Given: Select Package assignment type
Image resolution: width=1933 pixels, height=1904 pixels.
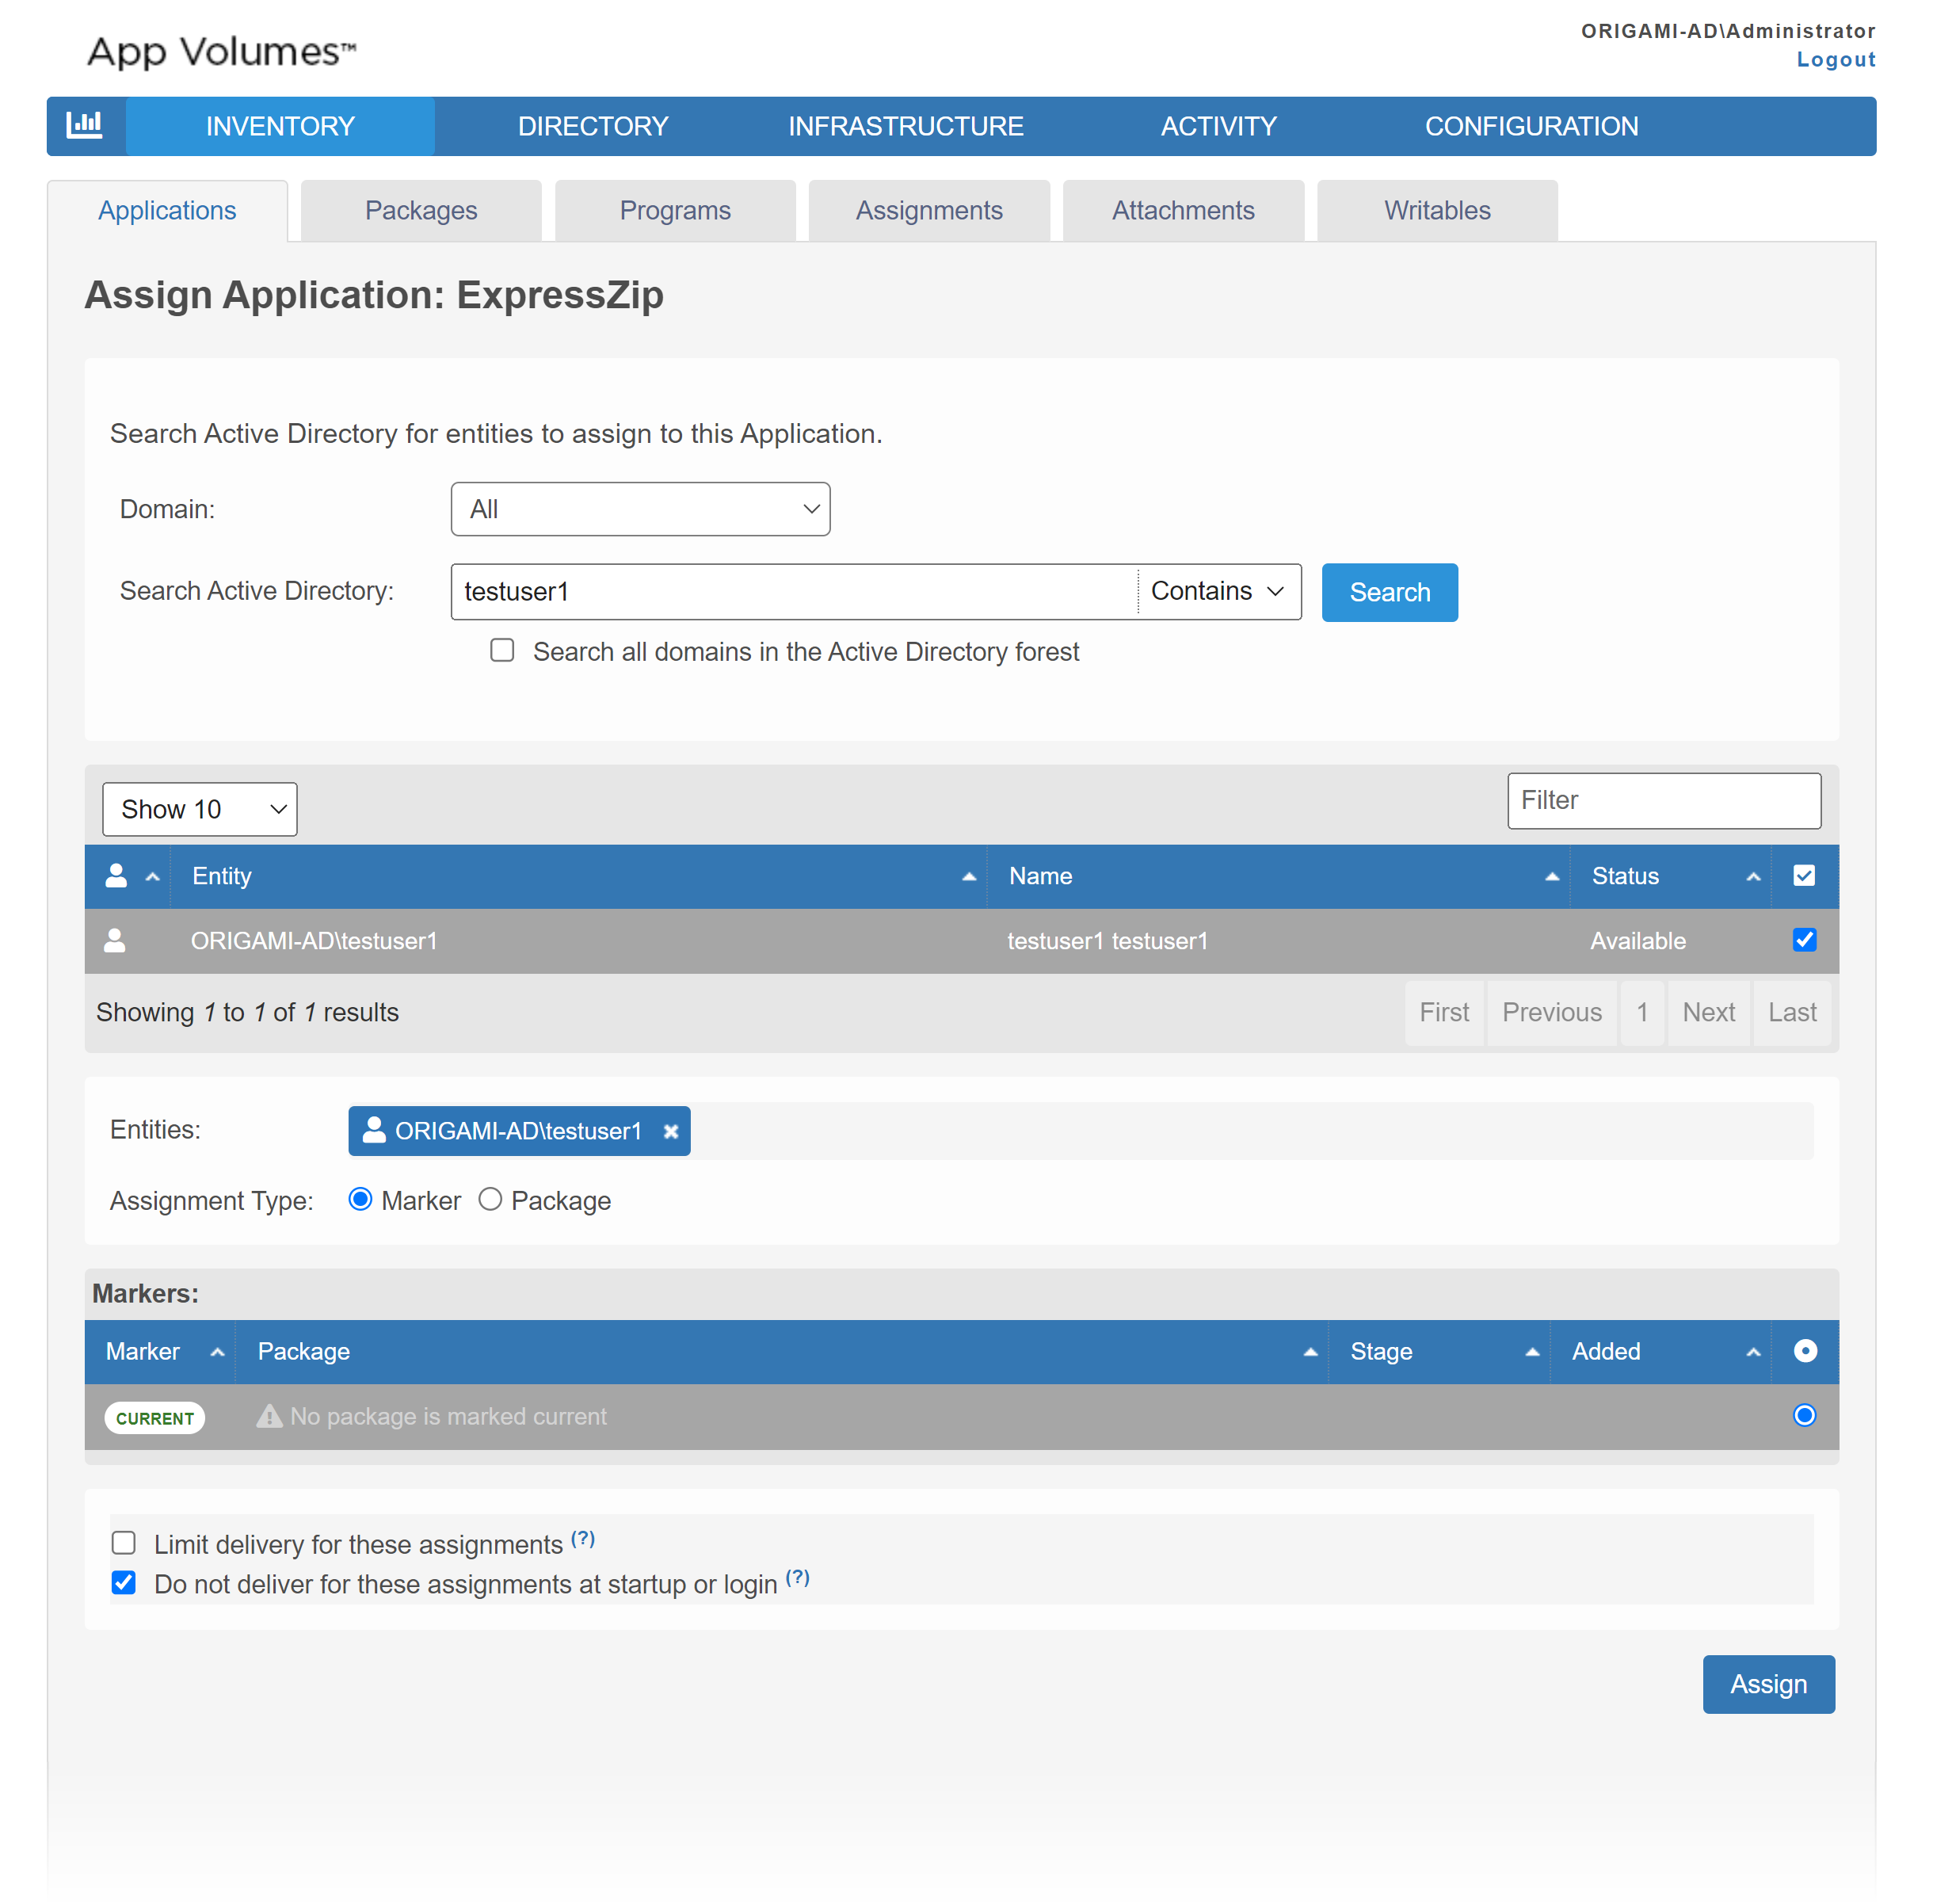Looking at the screenshot, I should 489,1198.
